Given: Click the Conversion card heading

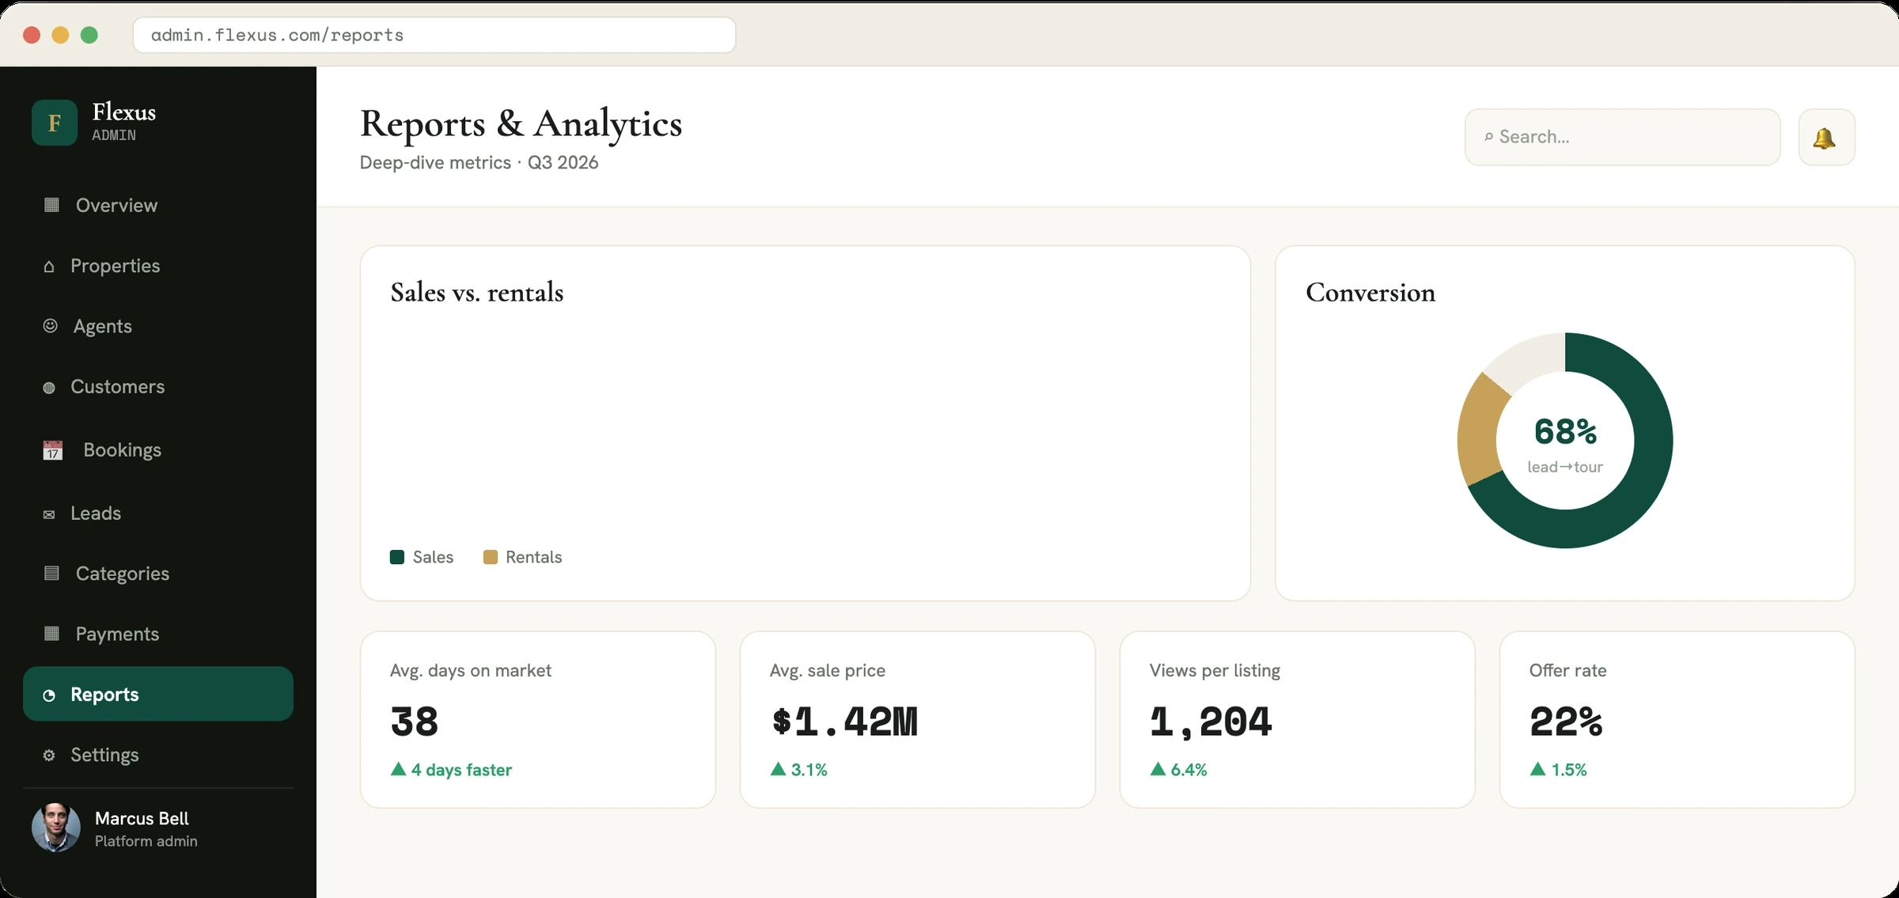Looking at the screenshot, I should (x=1370, y=293).
